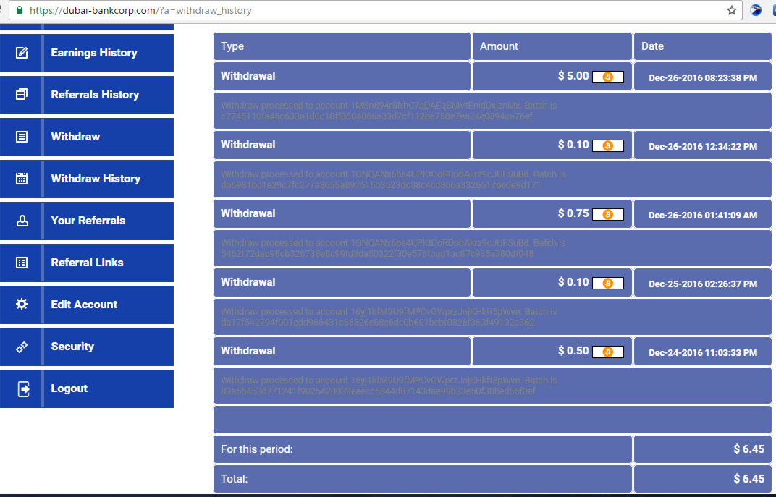
Task: Click the Amount column header
Action: [x=499, y=46]
